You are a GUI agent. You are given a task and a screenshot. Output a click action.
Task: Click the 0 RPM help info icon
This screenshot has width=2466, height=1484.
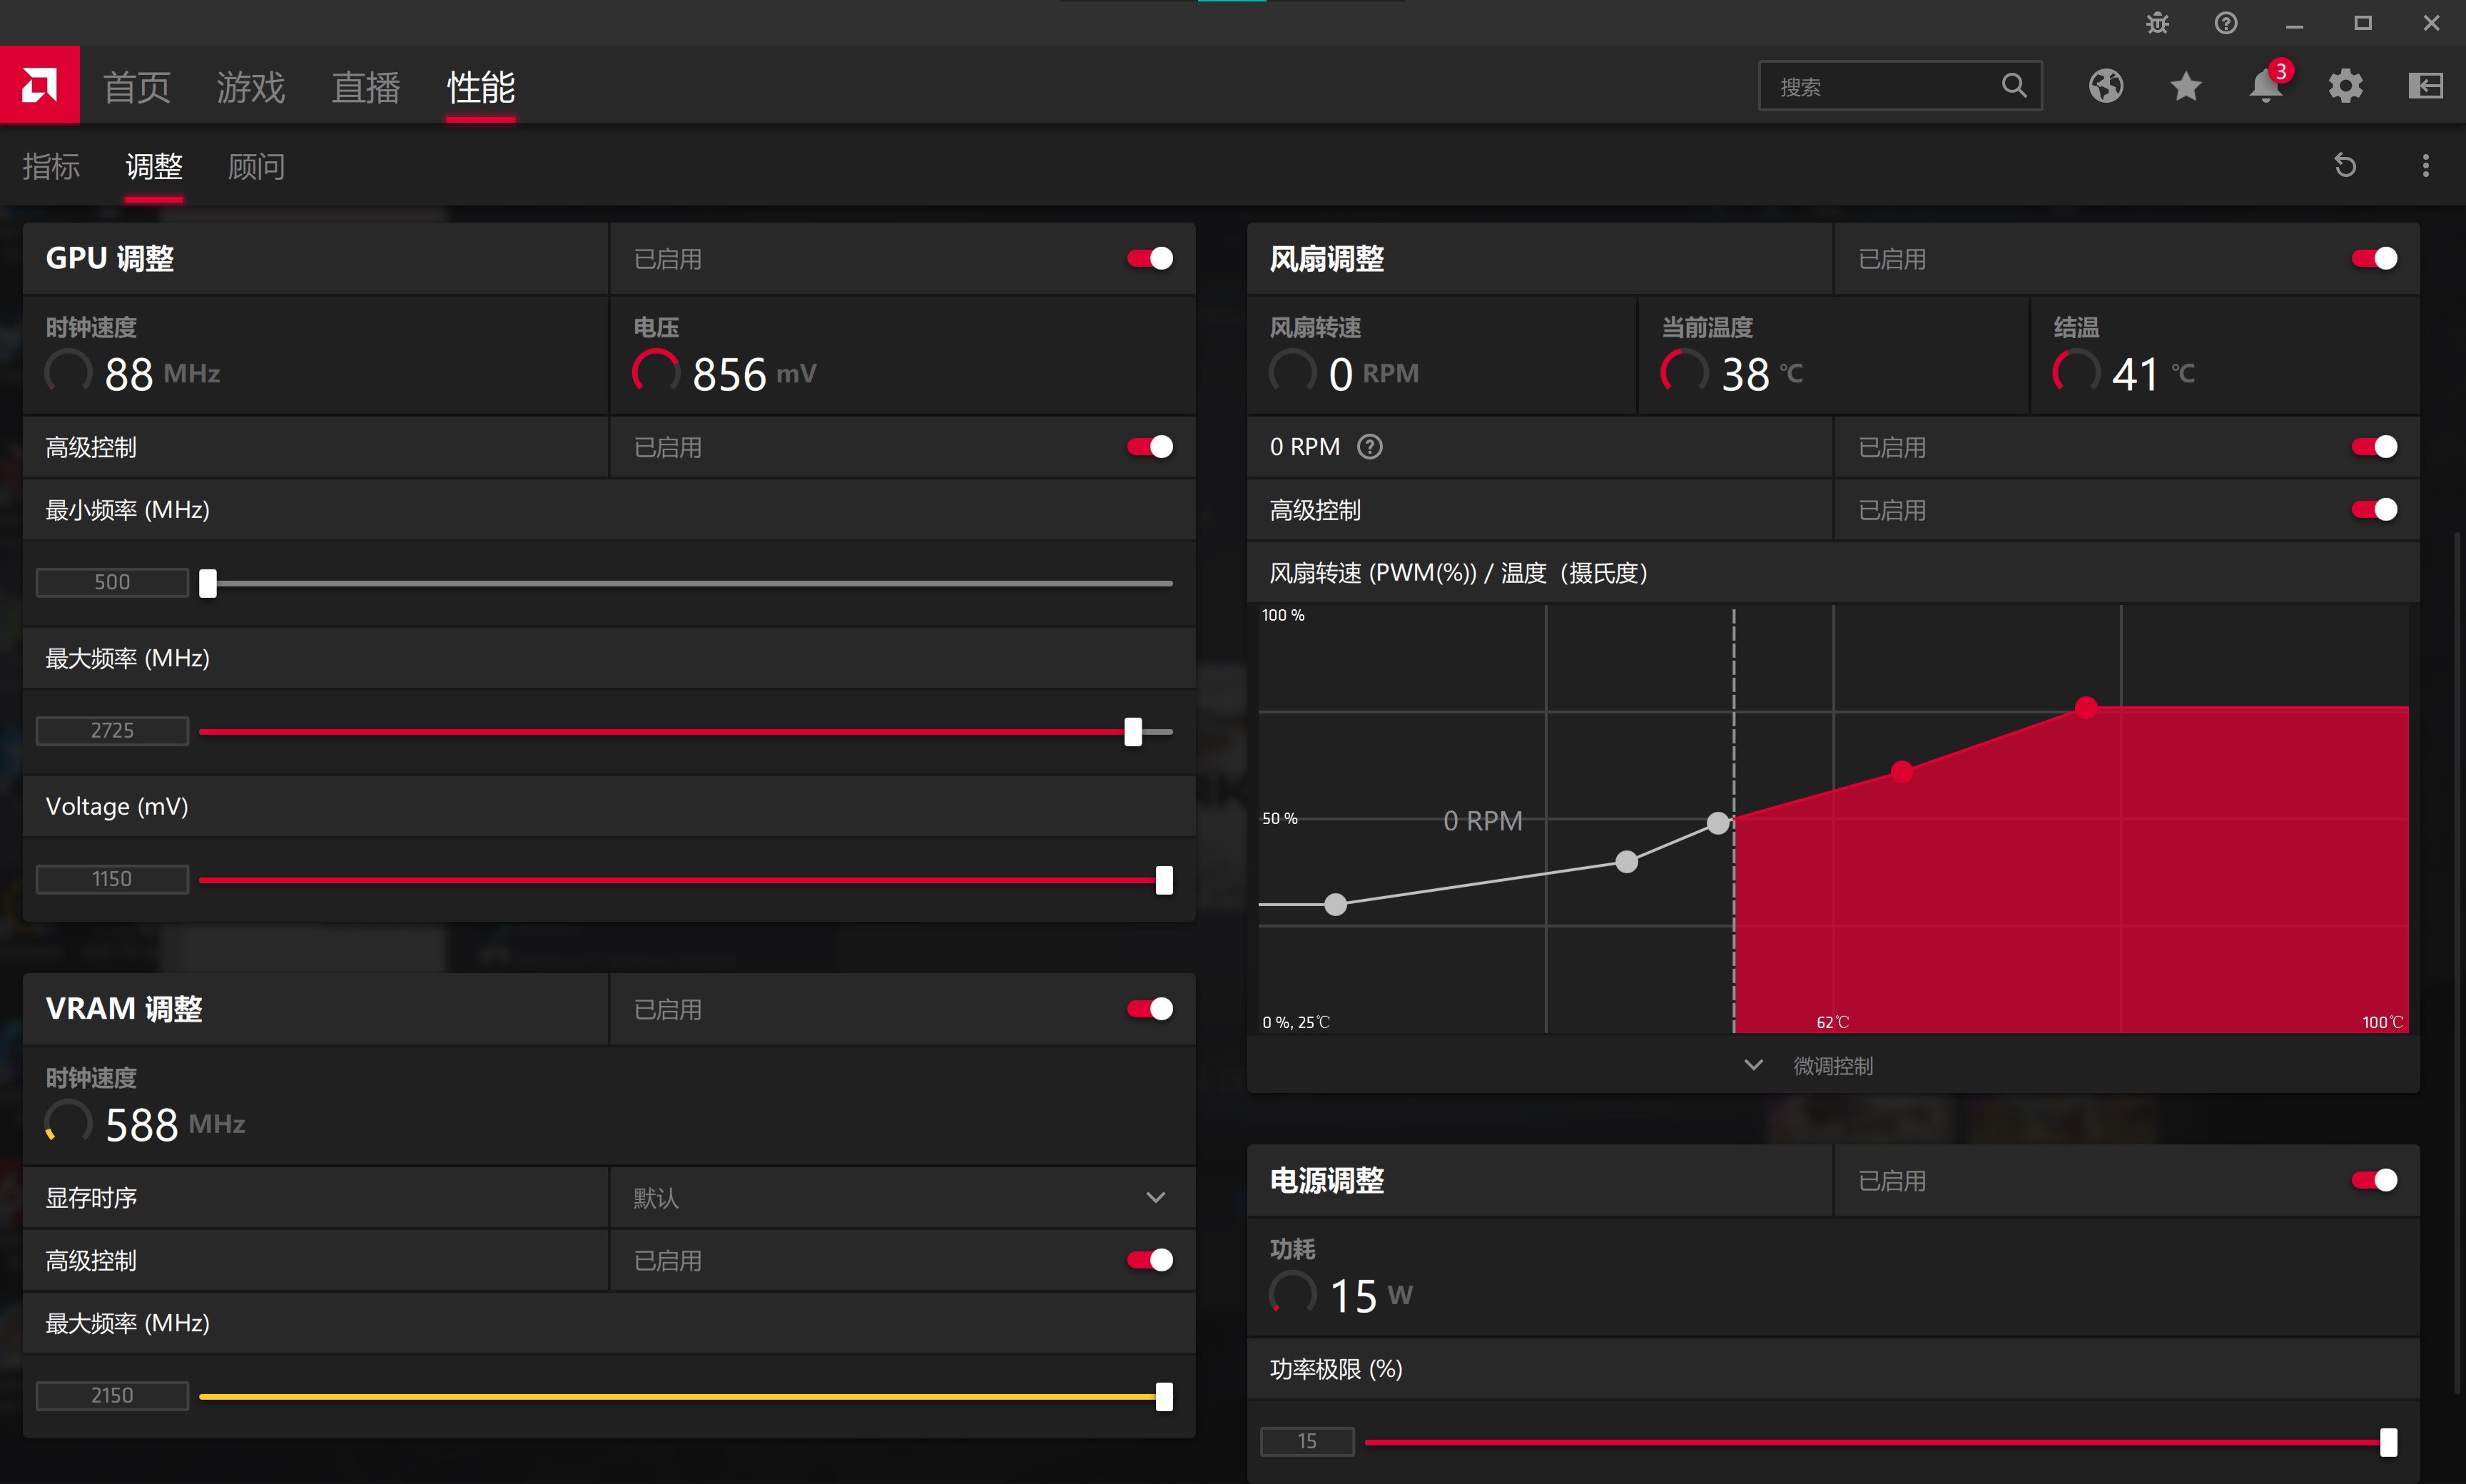pos(1370,447)
